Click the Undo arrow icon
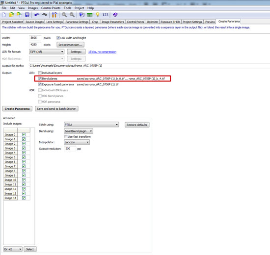 pyautogui.click(x=37, y=15)
